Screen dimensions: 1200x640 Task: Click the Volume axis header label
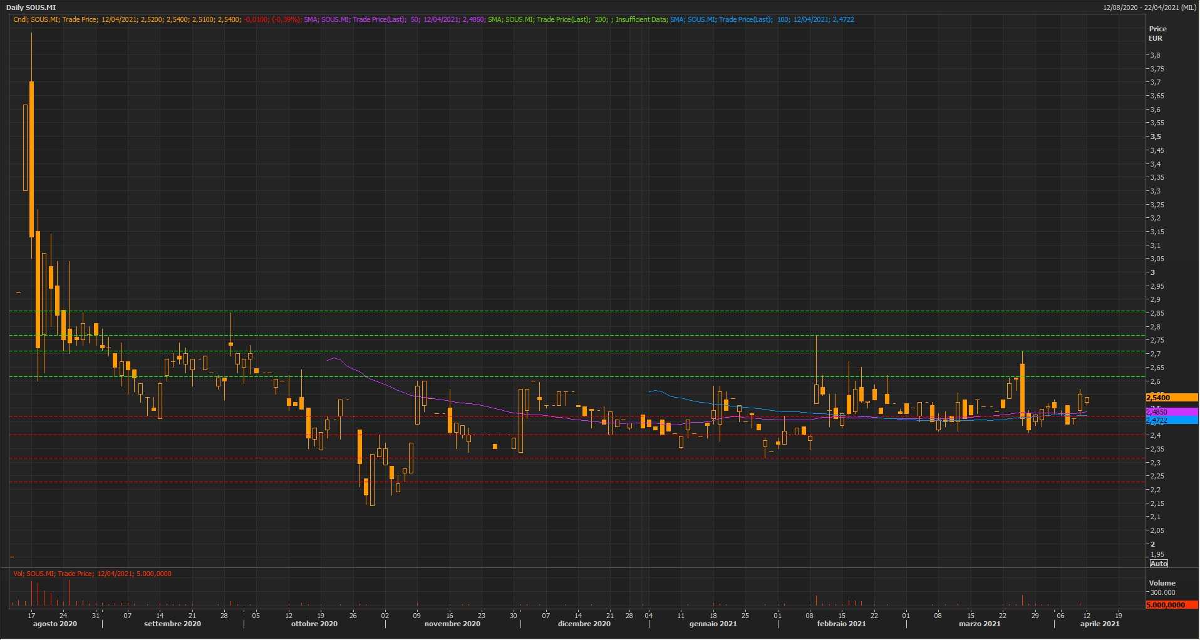pyautogui.click(x=1162, y=583)
